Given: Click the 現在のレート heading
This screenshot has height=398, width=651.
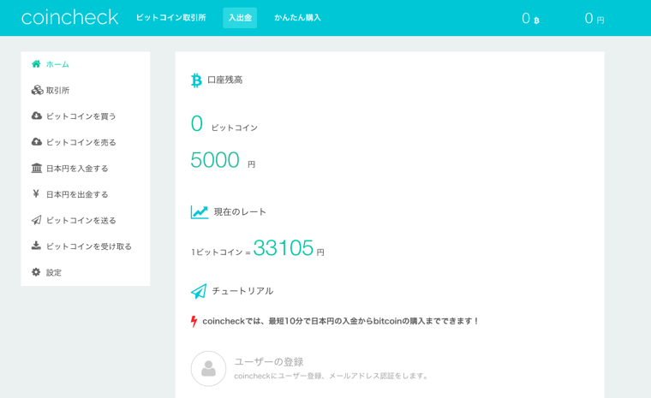Looking at the screenshot, I should pos(240,212).
